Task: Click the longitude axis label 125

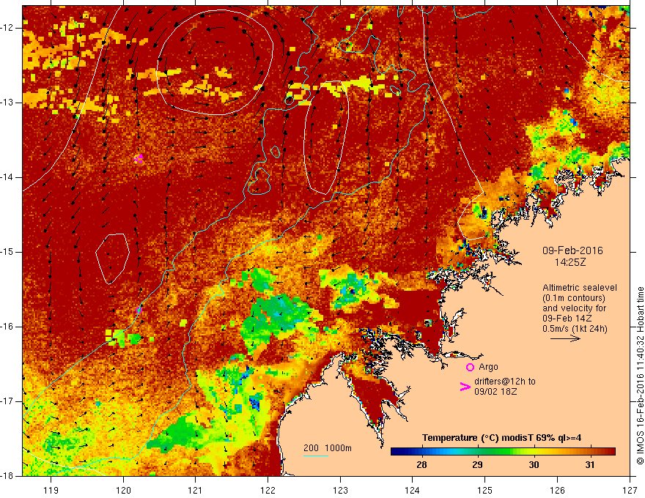Action: (485, 490)
